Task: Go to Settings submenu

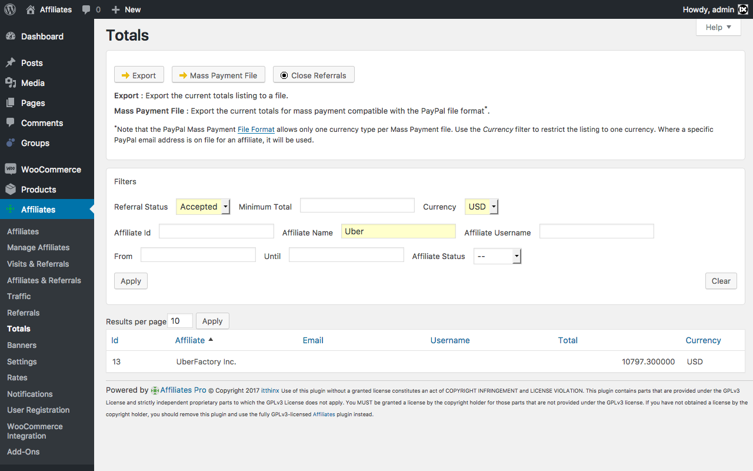Action: 22,361
